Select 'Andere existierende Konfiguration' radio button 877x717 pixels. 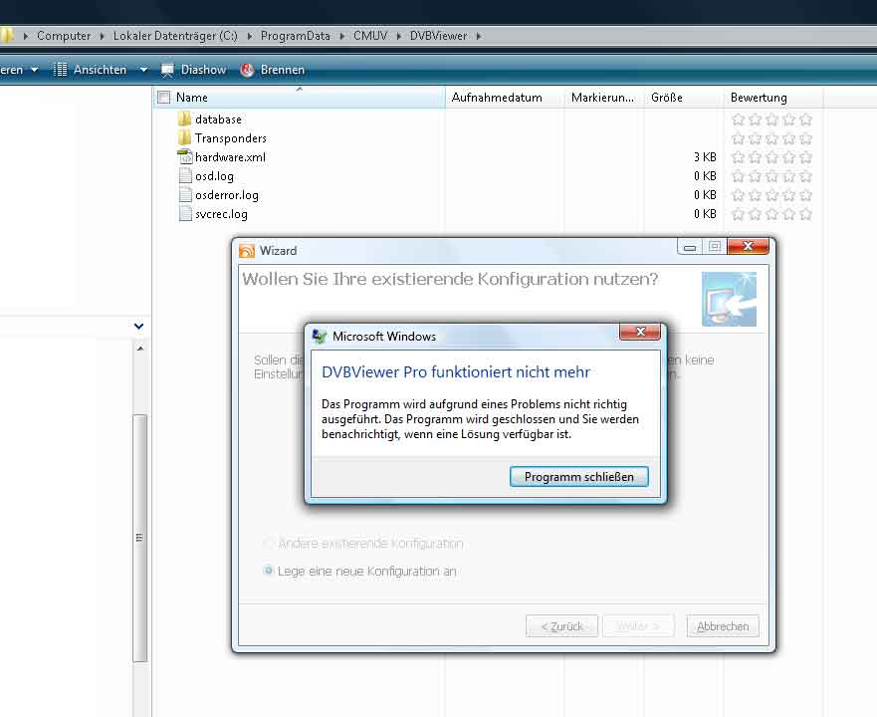coord(269,544)
